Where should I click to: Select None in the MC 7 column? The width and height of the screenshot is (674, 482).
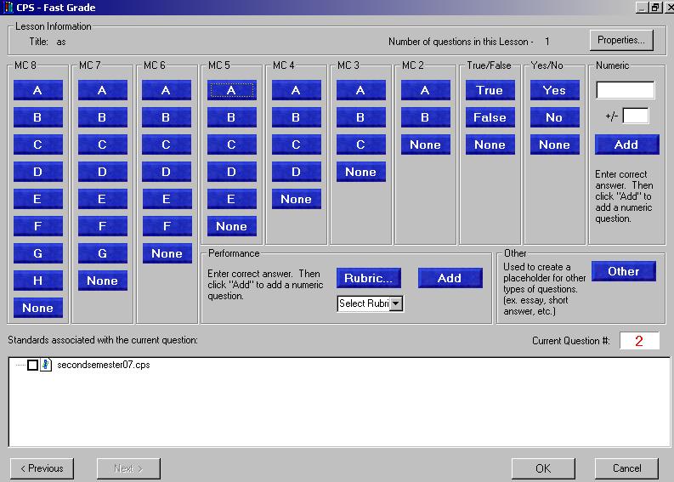click(102, 281)
